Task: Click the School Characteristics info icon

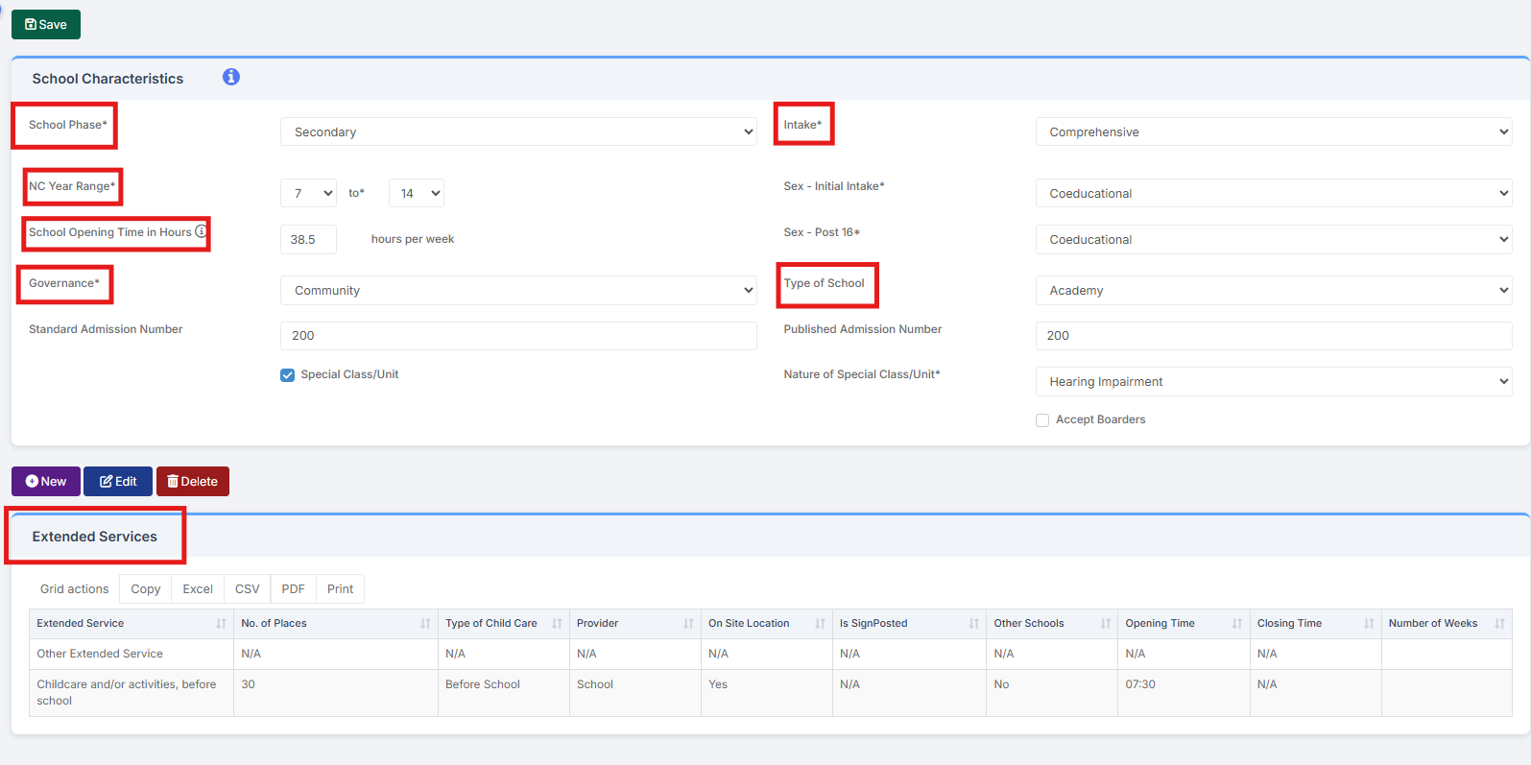Action: (x=231, y=77)
